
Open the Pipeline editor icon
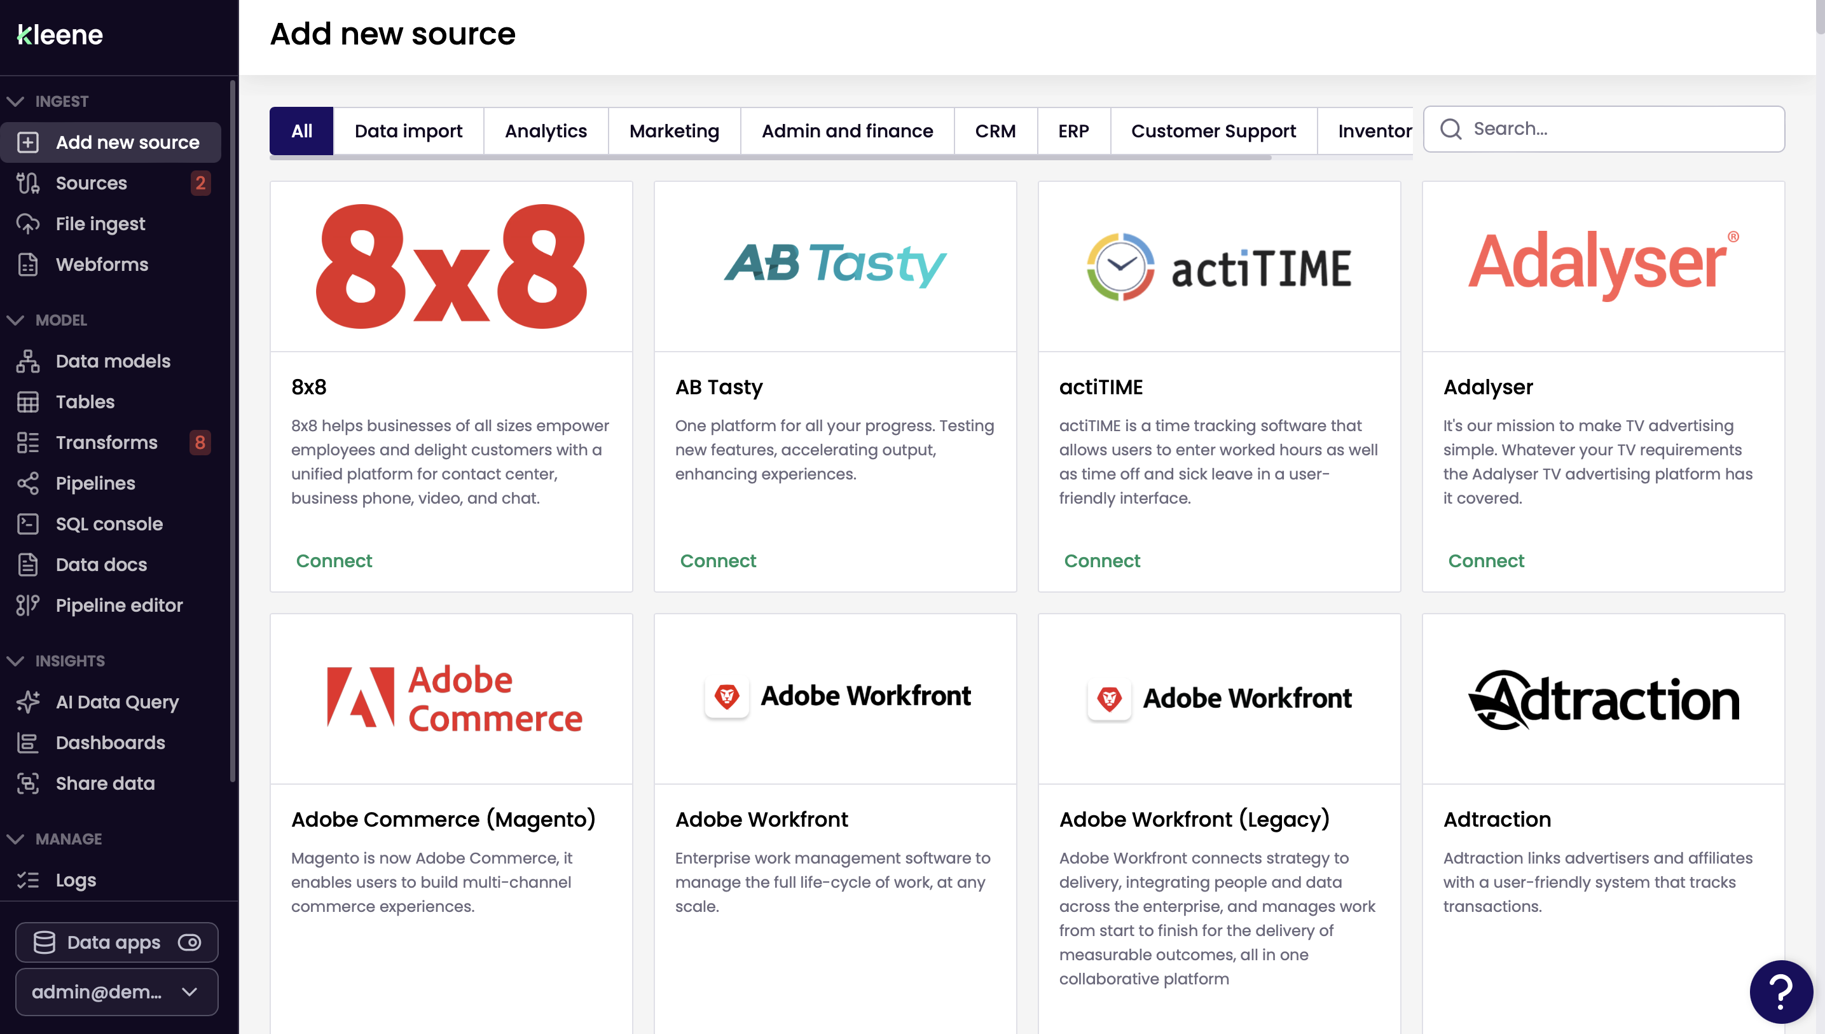click(28, 605)
